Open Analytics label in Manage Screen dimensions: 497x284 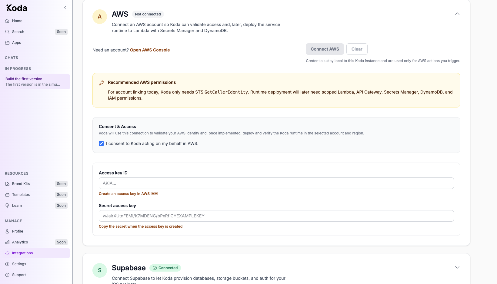[x=20, y=242]
